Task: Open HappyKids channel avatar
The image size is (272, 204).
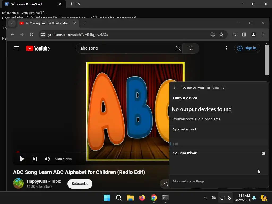Action: pyautogui.click(x=18, y=183)
